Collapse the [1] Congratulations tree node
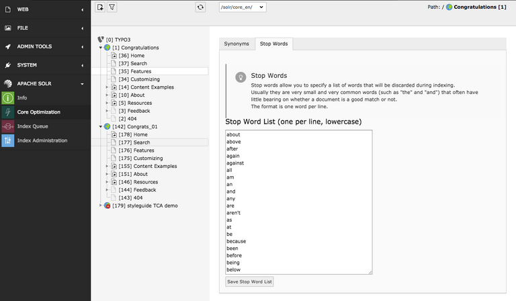This screenshot has width=516, height=301. tap(101, 48)
